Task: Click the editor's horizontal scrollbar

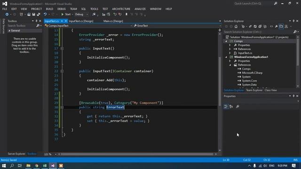Action: tap(137, 154)
